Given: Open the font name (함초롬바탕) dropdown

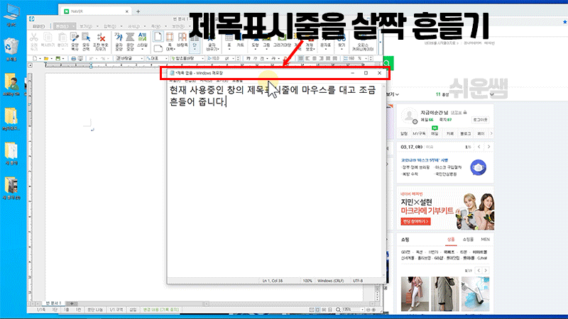Looking at the screenshot, I should [187, 58].
